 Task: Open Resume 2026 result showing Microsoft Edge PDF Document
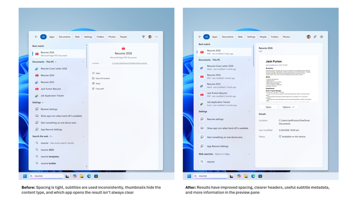[59, 54]
